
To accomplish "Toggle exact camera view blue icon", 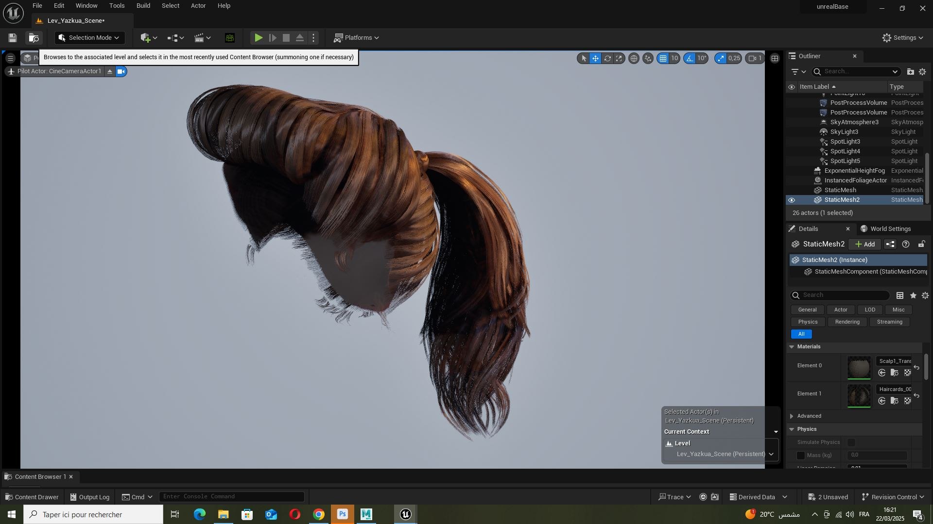I will tap(121, 72).
